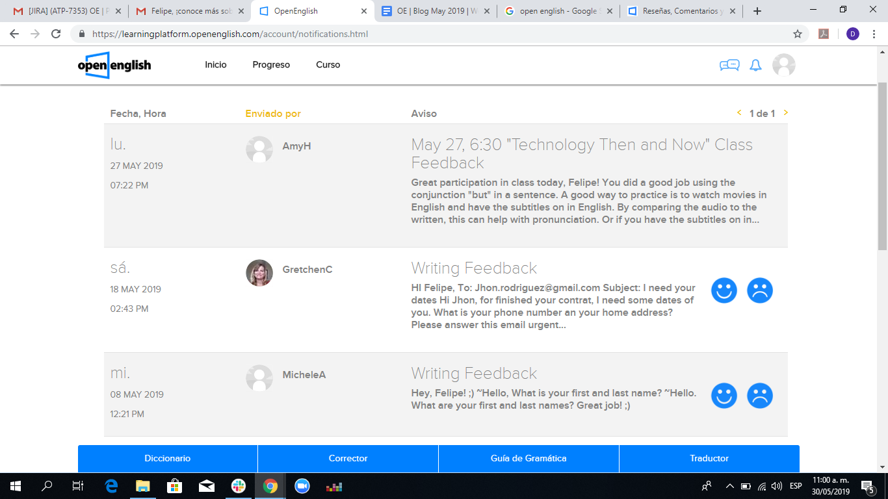Rate MicheleA's feedback with sad face

pos(759,395)
